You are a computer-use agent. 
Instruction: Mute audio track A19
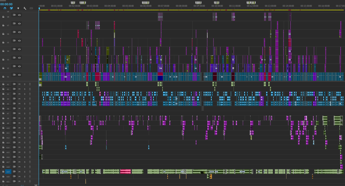(19, 172)
